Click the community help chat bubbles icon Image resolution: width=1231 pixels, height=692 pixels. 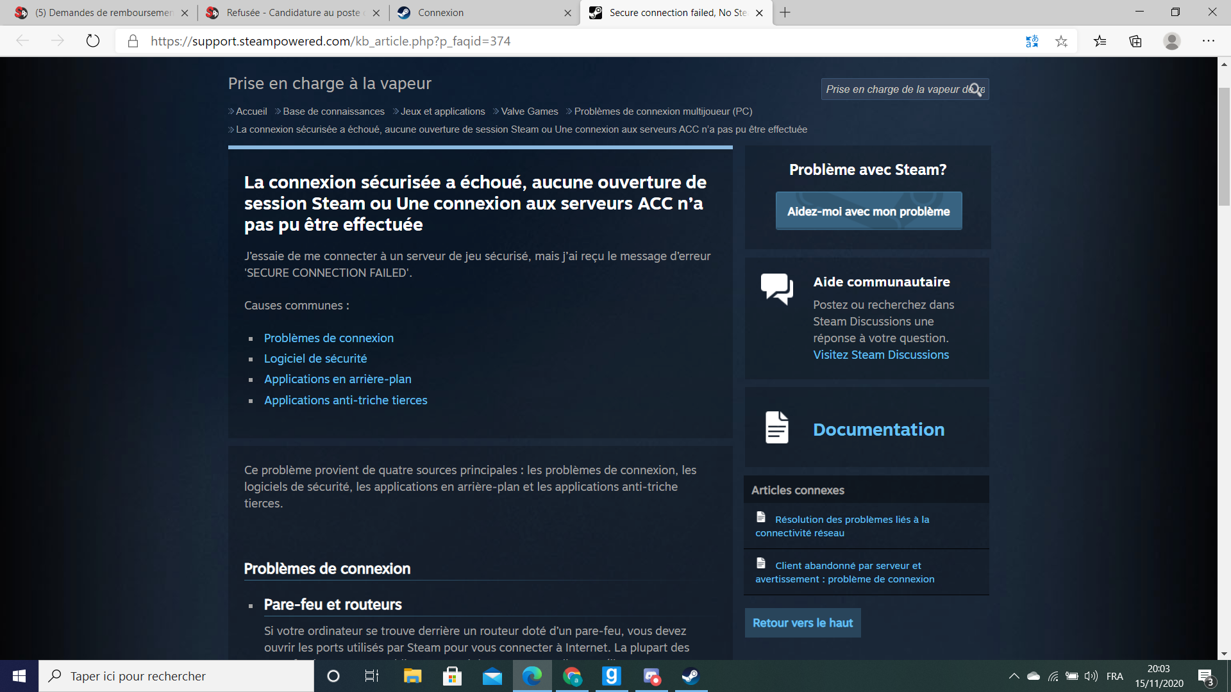click(x=777, y=289)
